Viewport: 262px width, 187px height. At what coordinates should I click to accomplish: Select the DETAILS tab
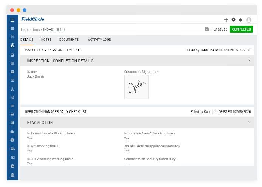click(x=27, y=40)
